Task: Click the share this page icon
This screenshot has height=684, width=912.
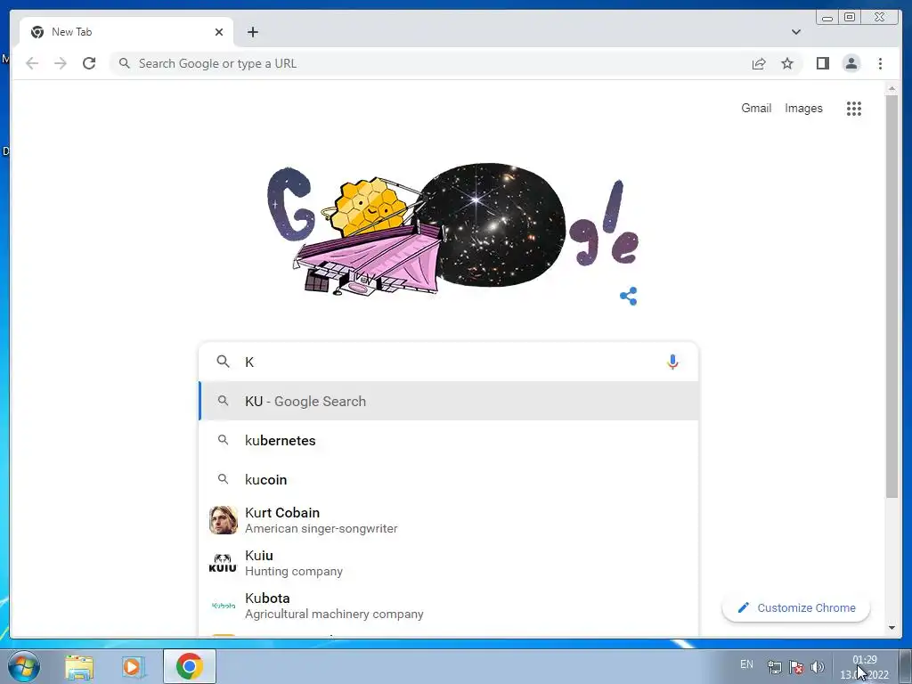Action: coord(759,63)
